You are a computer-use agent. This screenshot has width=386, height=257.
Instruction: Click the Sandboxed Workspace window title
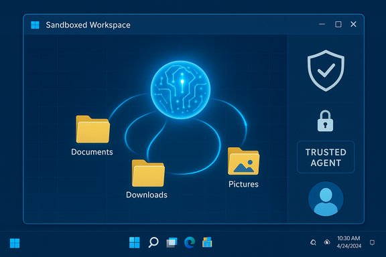click(88, 25)
